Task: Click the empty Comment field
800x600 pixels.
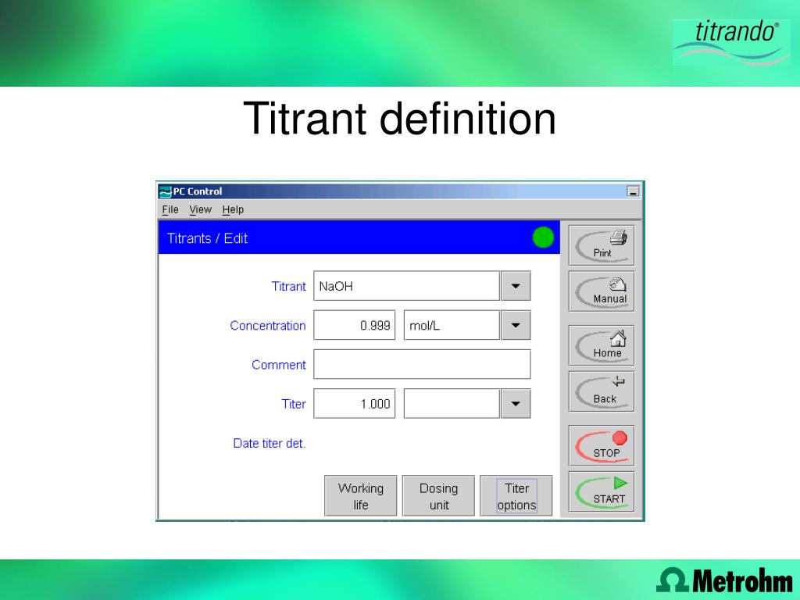Action: click(422, 364)
